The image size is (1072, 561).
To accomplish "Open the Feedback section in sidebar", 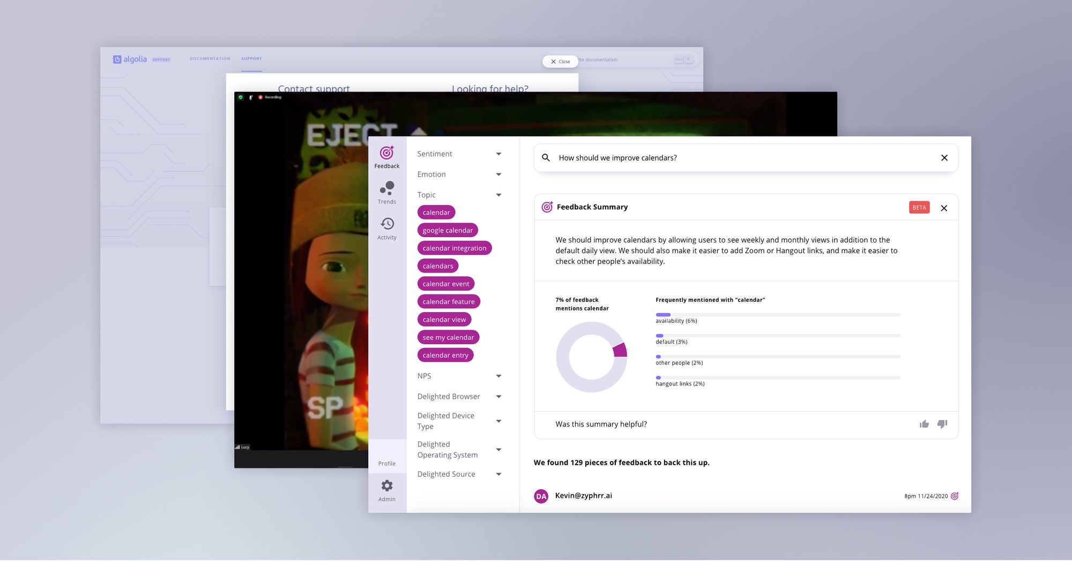I will [386, 157].
